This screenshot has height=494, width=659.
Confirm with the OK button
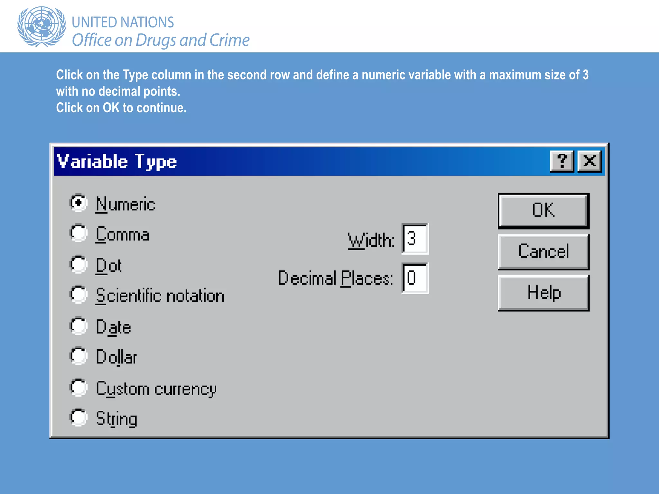[x=543, y=211]
